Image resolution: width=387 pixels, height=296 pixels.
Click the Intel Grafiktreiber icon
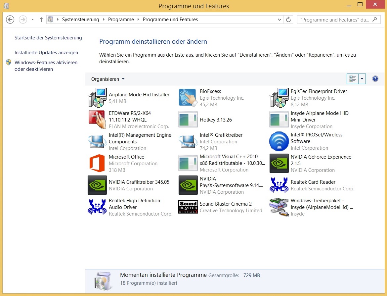tap(188, 141)
